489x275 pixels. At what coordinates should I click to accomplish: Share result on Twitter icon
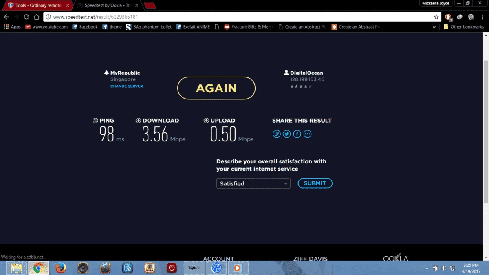(x=287, y=134)
